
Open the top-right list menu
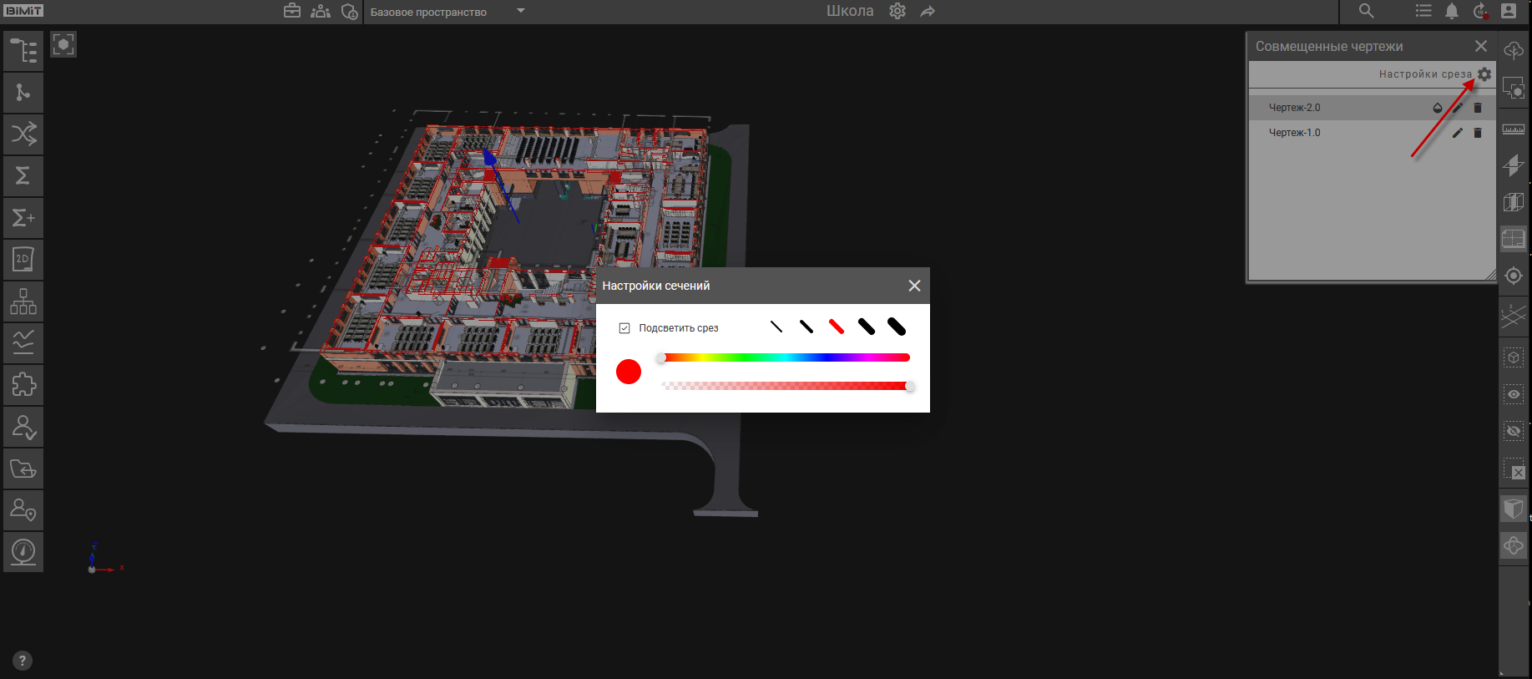[x=1423, y=12]
